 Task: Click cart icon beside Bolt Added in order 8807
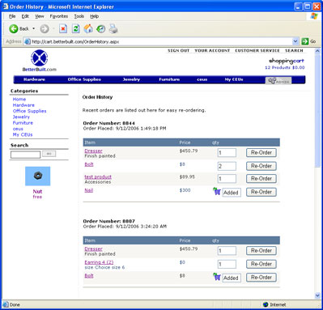pos(217,277)
